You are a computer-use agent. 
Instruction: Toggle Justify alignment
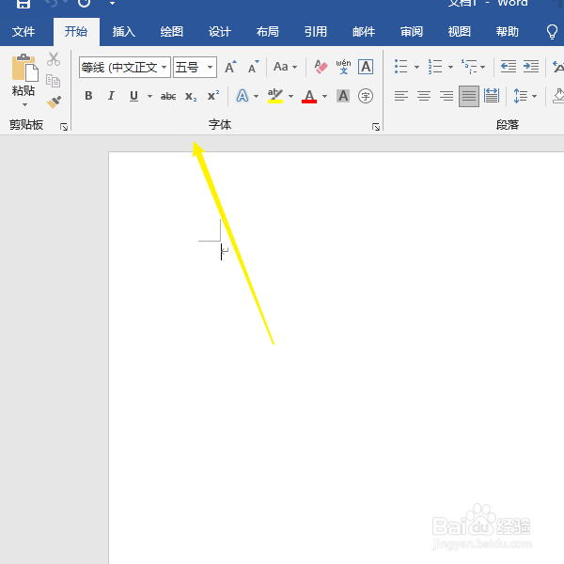[469, 96]
